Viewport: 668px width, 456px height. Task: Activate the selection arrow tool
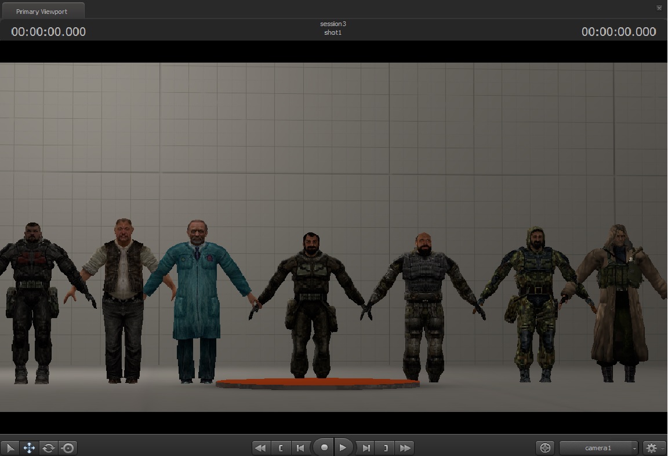tap(10, 448)
